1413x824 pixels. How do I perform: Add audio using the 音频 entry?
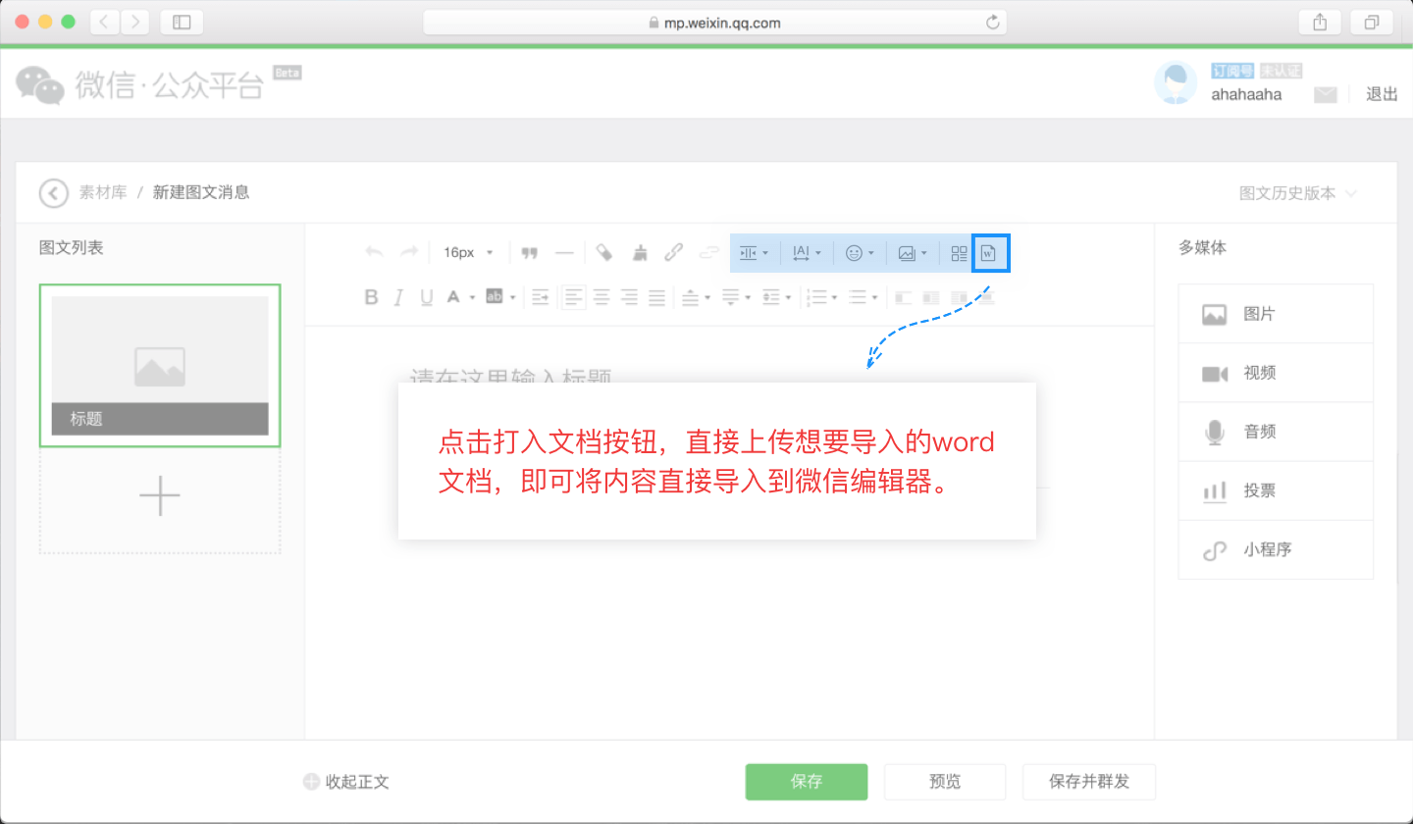1276,432
